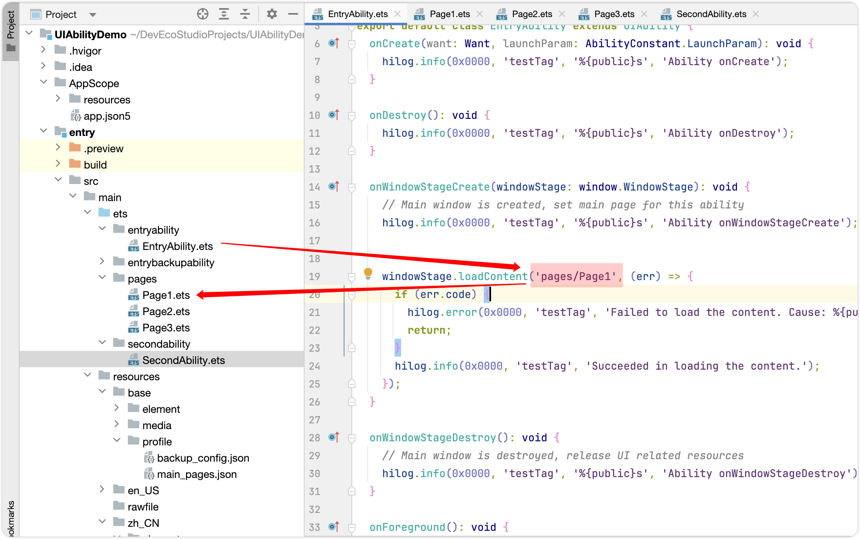Click the override gutter icon on line 33
The image size is (860, 539).
(x=333, y=527)
